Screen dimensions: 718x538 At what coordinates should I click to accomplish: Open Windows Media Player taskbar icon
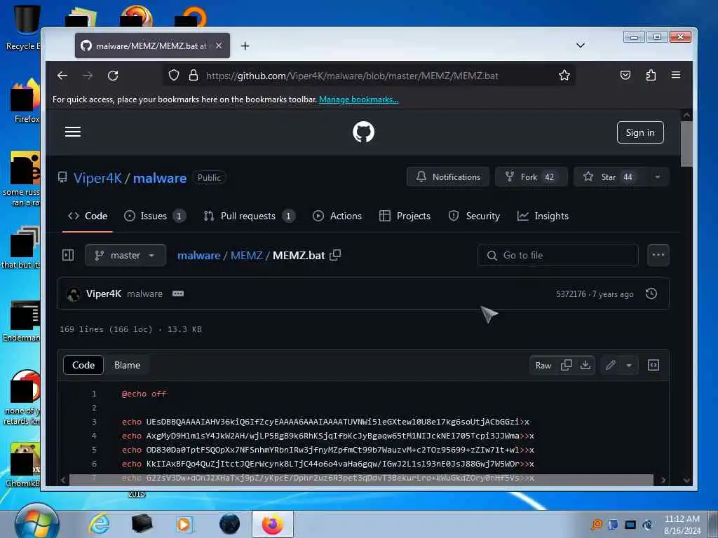[184, 524]
